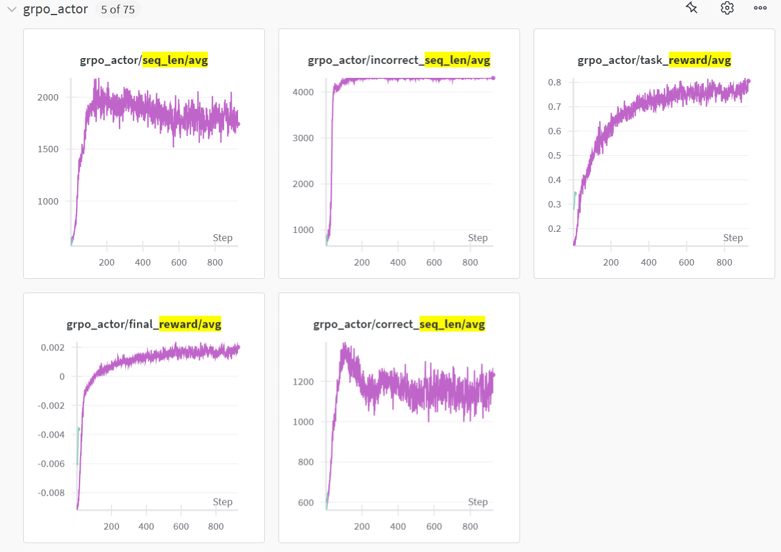This screenshot has height=552, width=781.
Task: Click the final_reward/avg panel title
Action: (x=144, y=324)
